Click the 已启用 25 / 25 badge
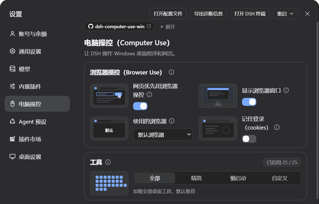This screenshot has width=319, height=204. click(282, 162)
